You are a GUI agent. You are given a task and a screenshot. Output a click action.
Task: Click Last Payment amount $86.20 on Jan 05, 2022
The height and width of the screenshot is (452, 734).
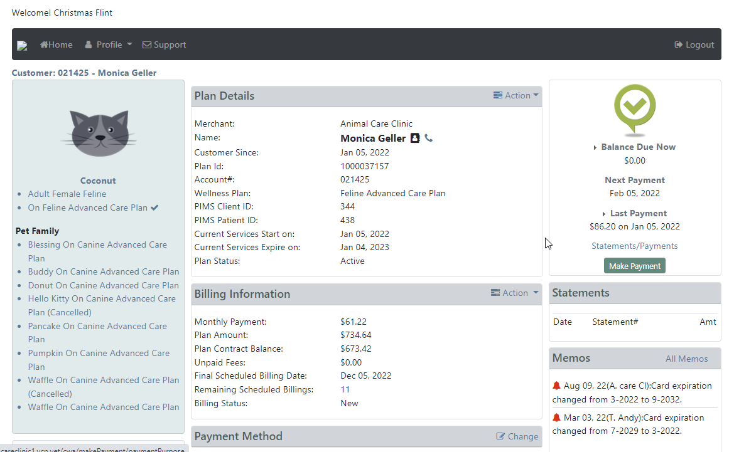pyautogui.click(x=634, y=227)
